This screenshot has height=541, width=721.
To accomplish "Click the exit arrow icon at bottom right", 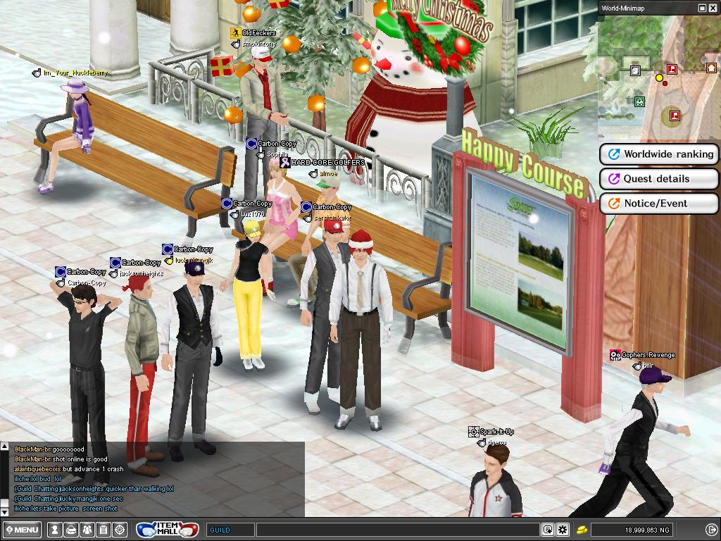I will (710, 530).
